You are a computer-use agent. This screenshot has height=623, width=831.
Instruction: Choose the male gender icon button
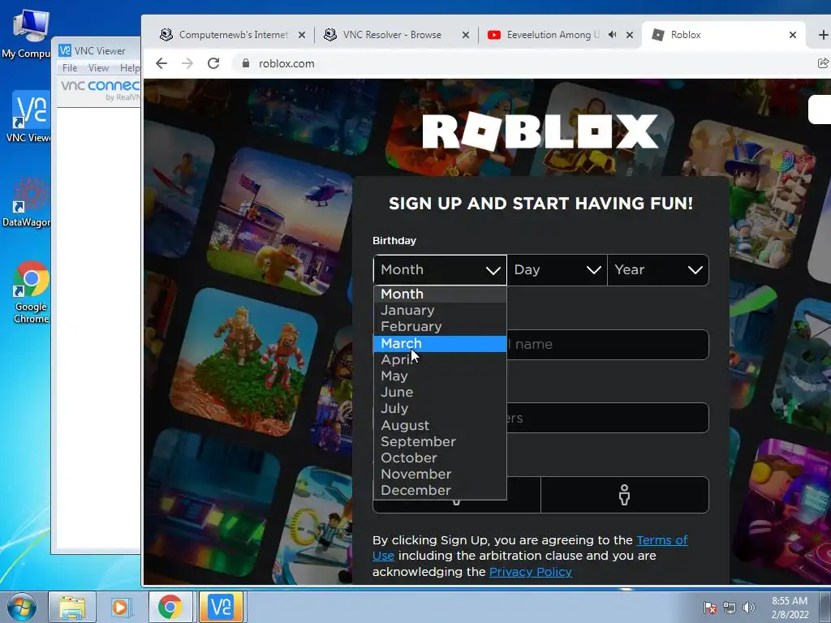tap(624, 495)
